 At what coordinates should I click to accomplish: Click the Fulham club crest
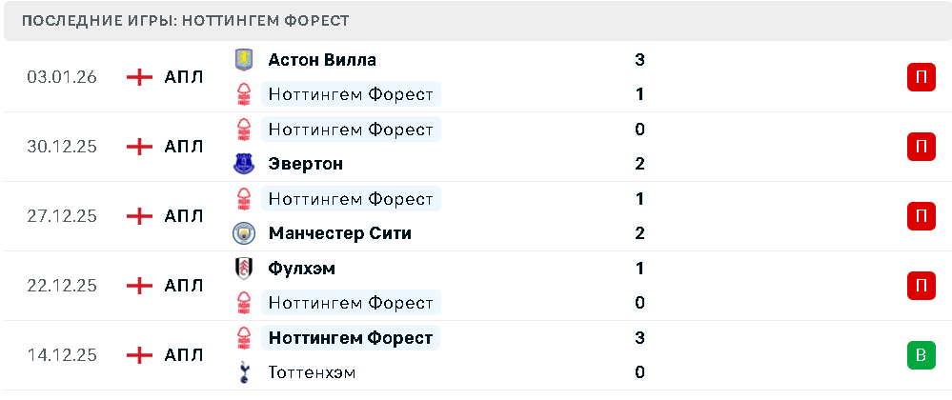tap(245, 269)
